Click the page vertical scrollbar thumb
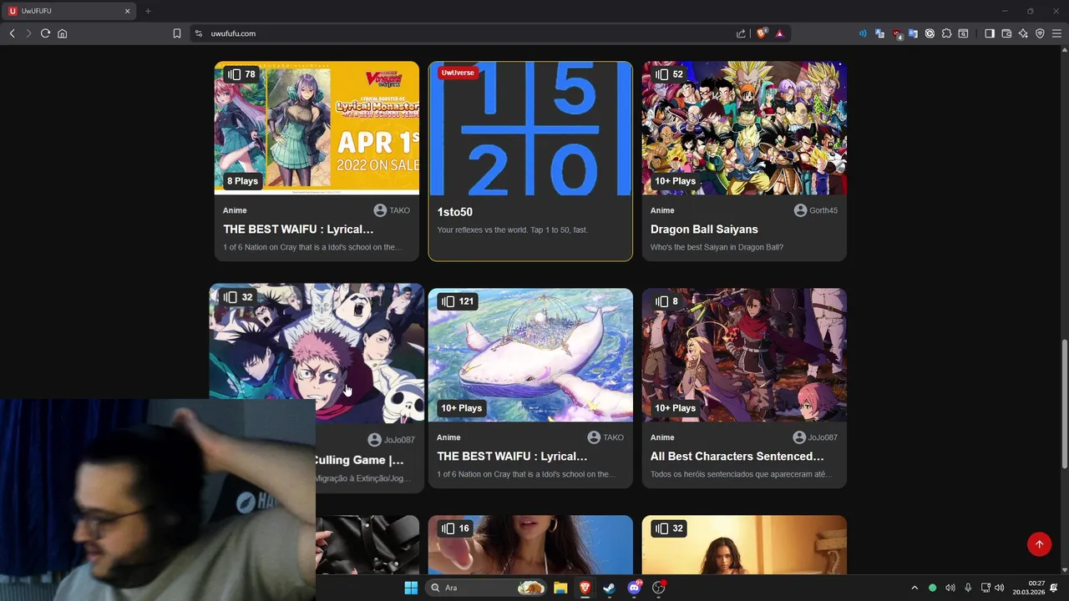Viewport: 1069px width, 601px height. (x=1064, y=403)
